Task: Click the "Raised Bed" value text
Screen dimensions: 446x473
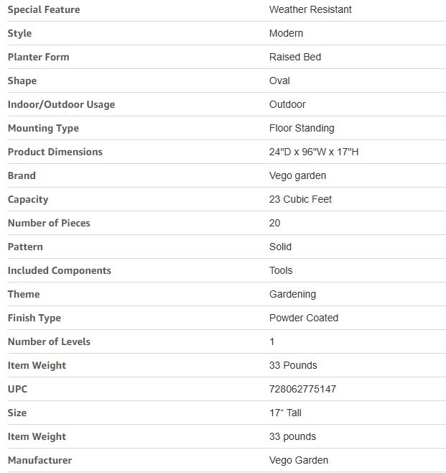Action: point(294,57)
